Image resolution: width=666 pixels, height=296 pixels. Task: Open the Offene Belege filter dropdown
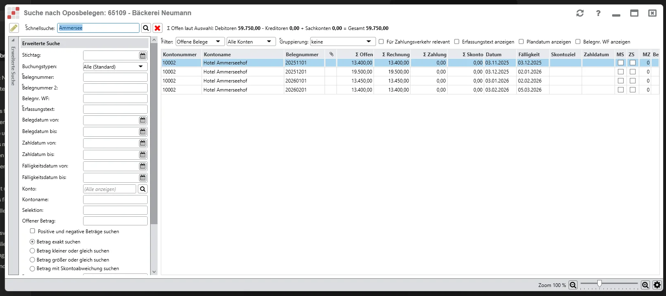[200, 41]
